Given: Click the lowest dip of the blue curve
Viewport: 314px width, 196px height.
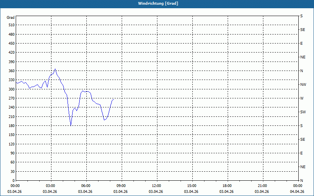Looking at the screenshot, I should tap(71, 125).
